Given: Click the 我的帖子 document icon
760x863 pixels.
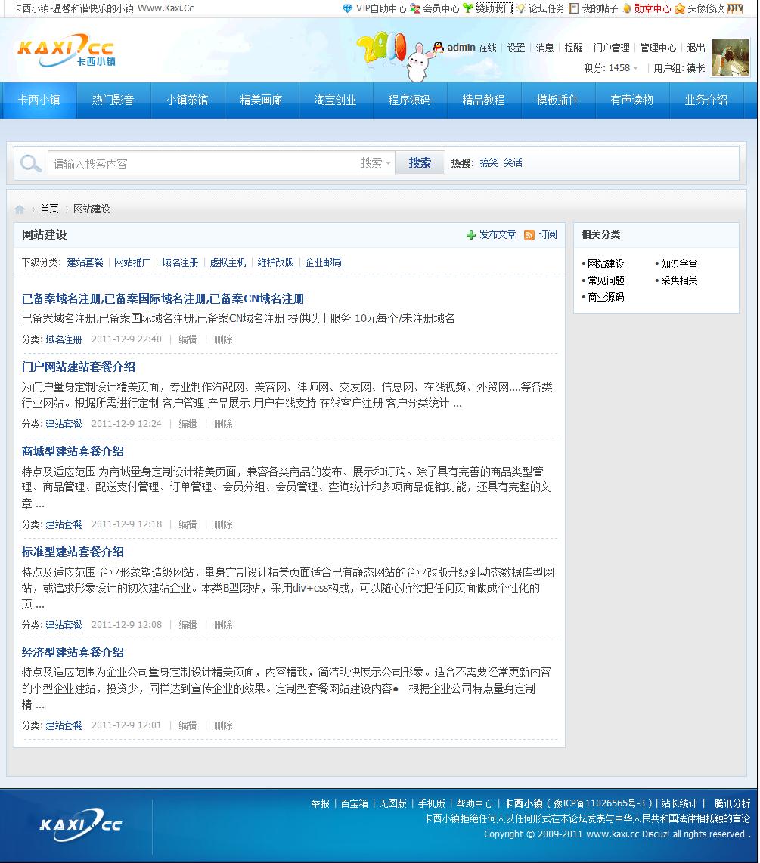Looking at the screenshot, I should coord(574,8).
